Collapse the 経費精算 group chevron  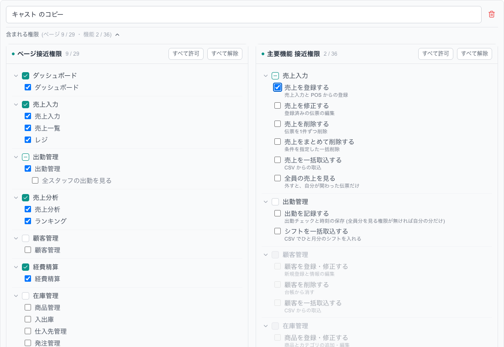pos(16,267)
